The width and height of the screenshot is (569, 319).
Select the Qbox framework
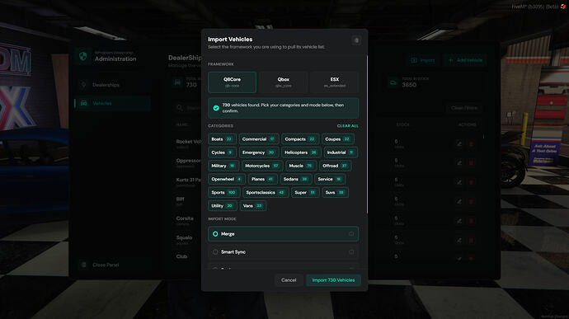click(284, 82)
